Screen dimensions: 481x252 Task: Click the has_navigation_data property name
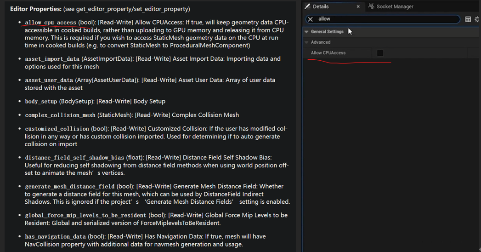55,237
